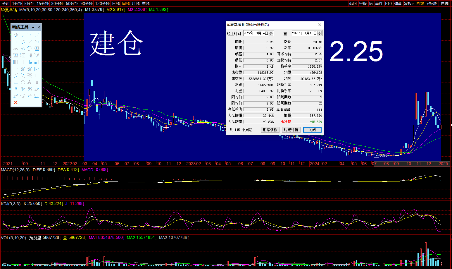Select the arrow line tool

point(30,42)
